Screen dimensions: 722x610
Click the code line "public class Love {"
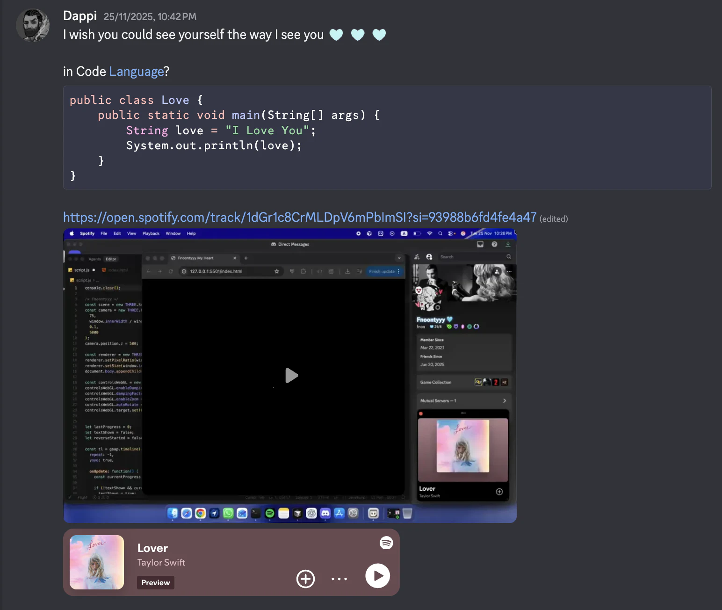(137, 100)
